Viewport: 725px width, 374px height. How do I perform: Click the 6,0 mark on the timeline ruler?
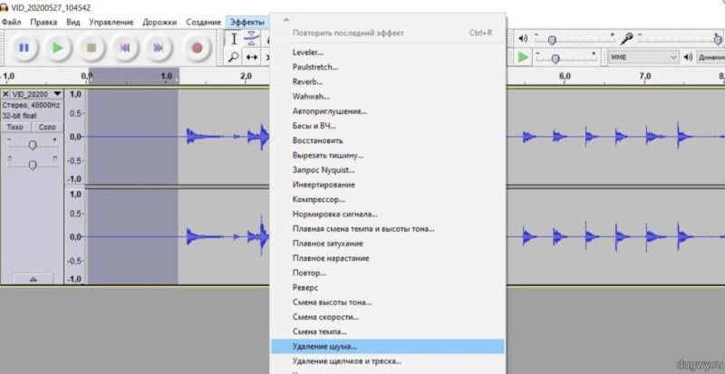(565, 75)
